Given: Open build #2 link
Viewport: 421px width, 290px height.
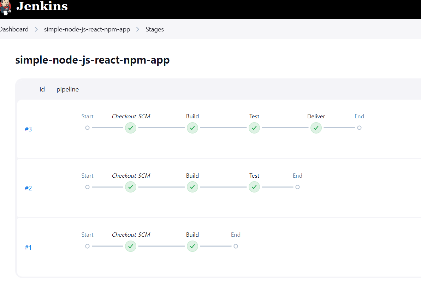Looking at the screenshot, I should pos(28,188).
